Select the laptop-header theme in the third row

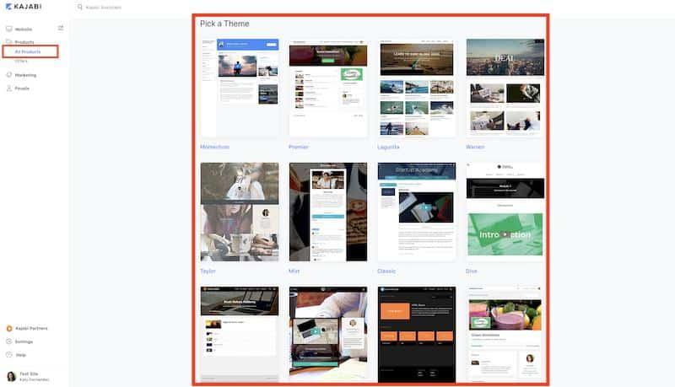tap(240, 335)
